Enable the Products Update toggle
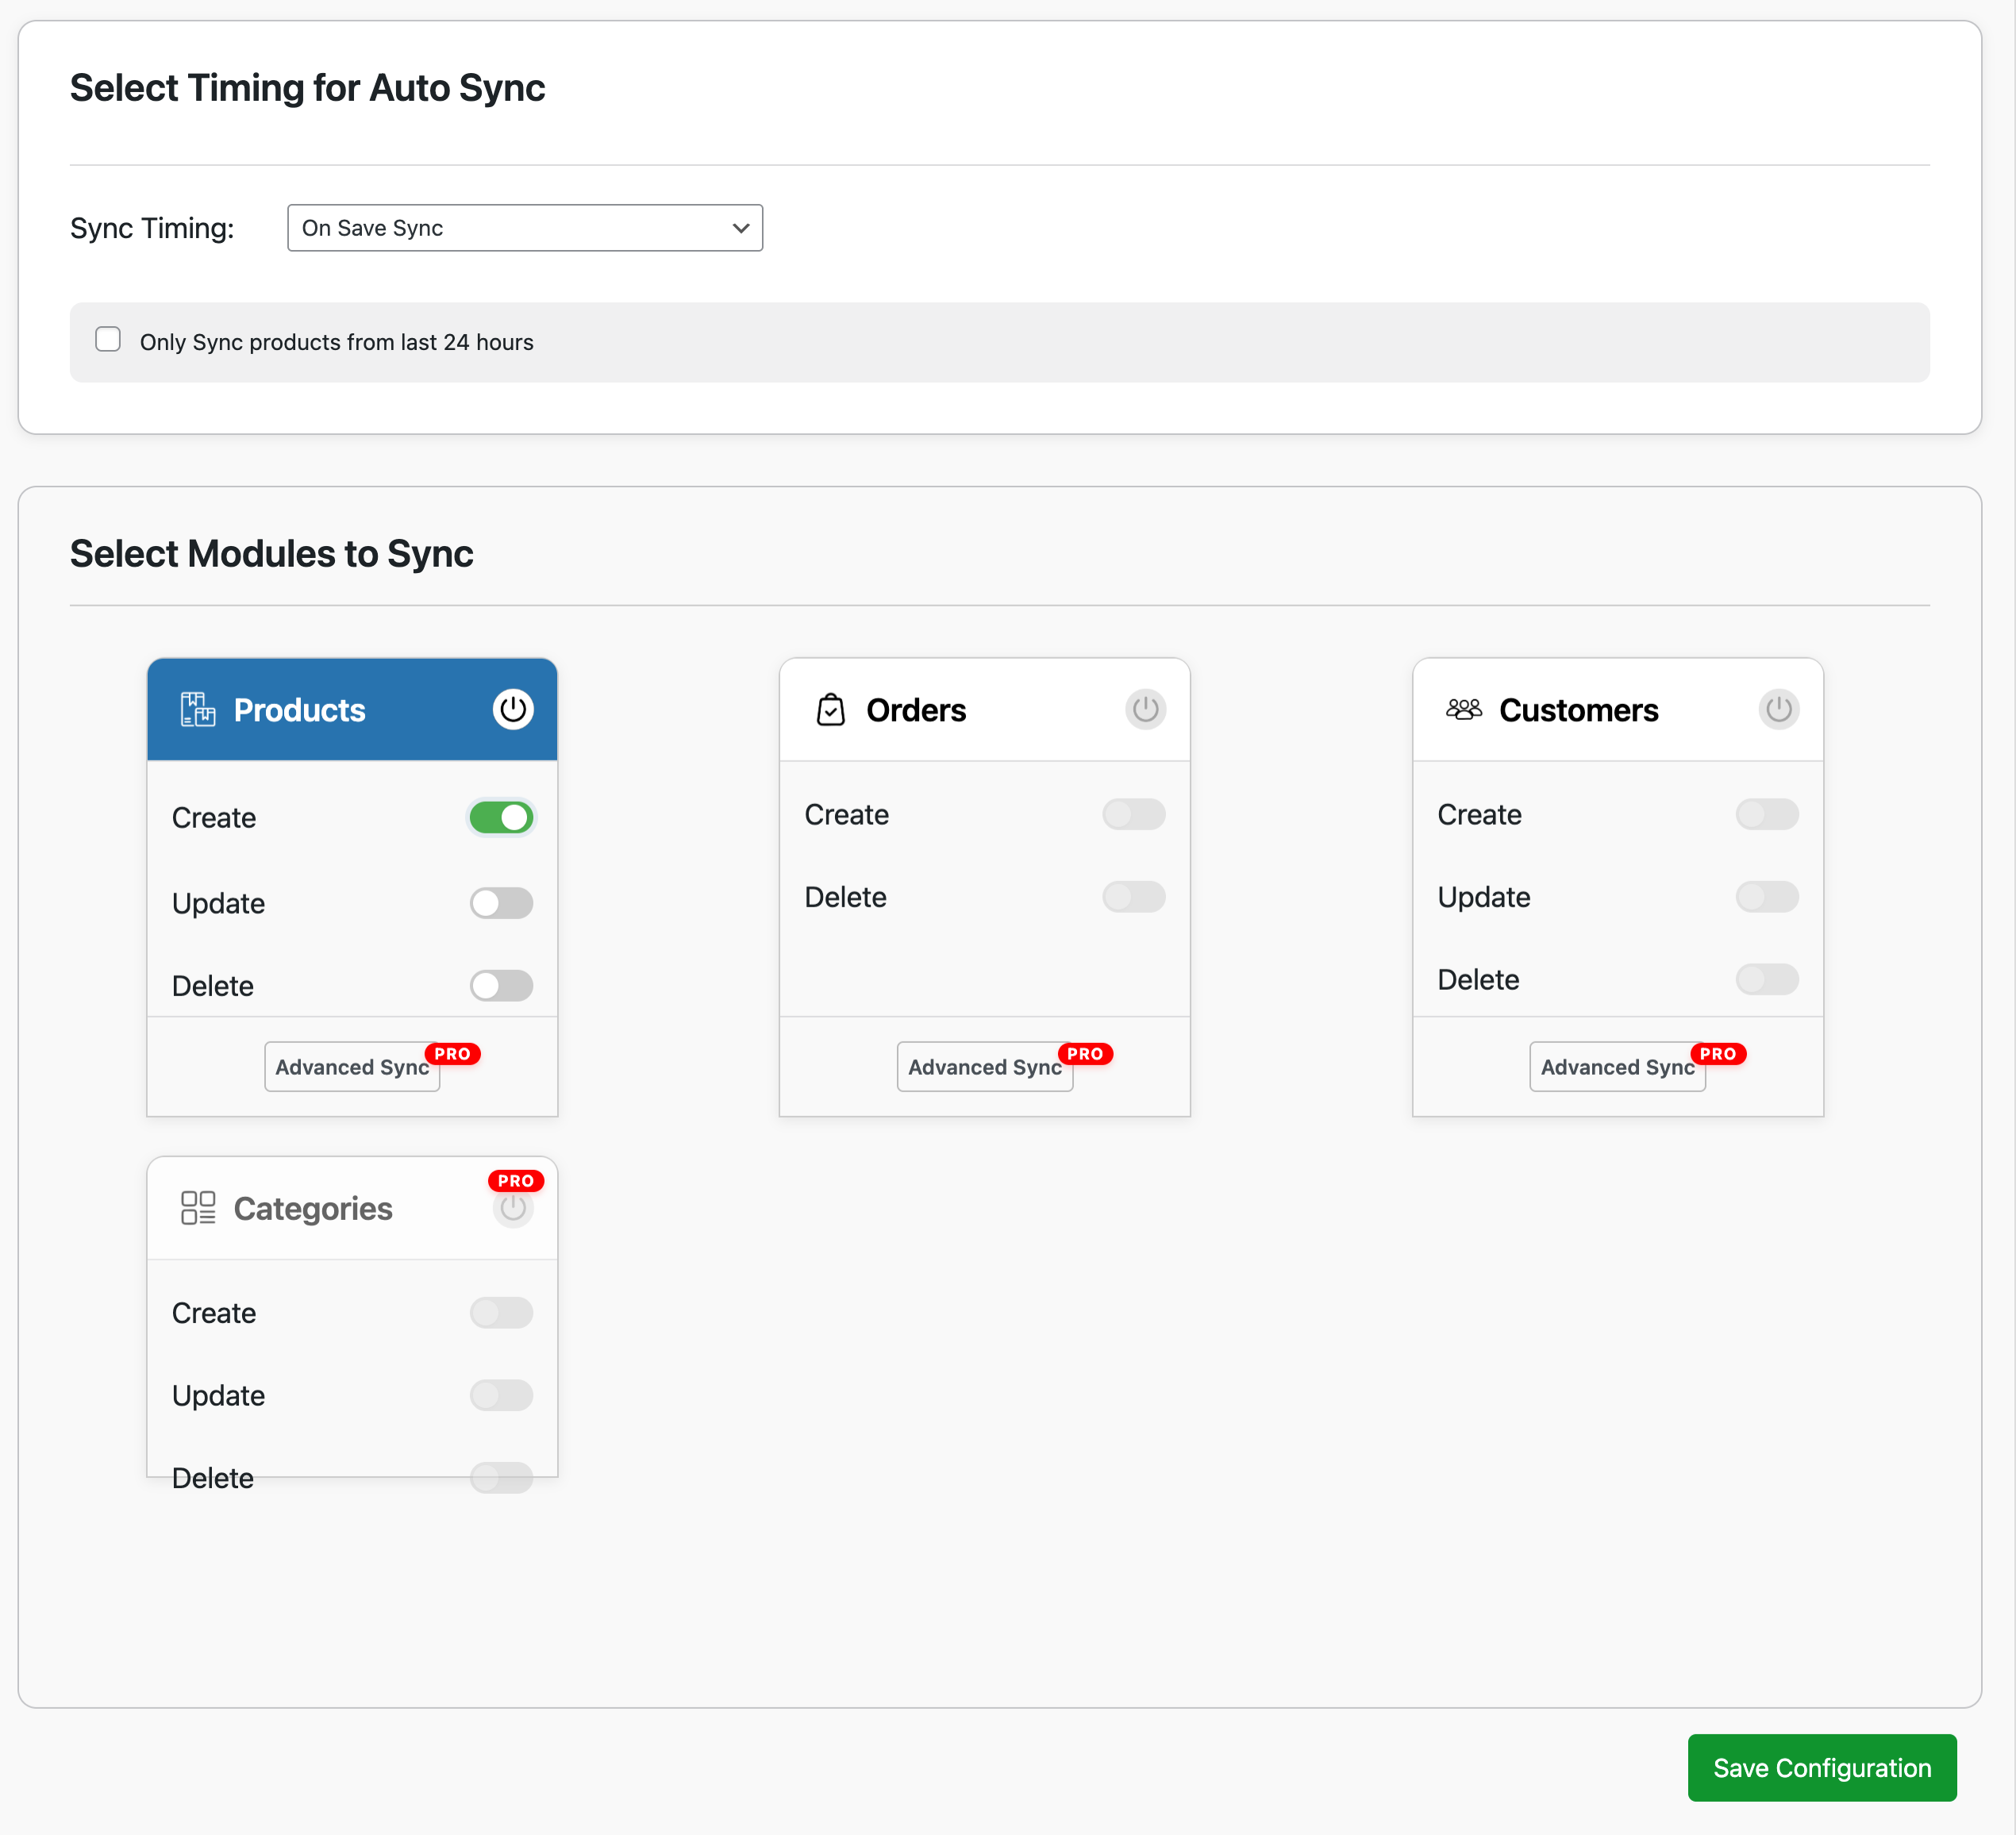 [501, 903]
